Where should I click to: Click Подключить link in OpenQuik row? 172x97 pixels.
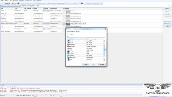(x=46, y=24)
